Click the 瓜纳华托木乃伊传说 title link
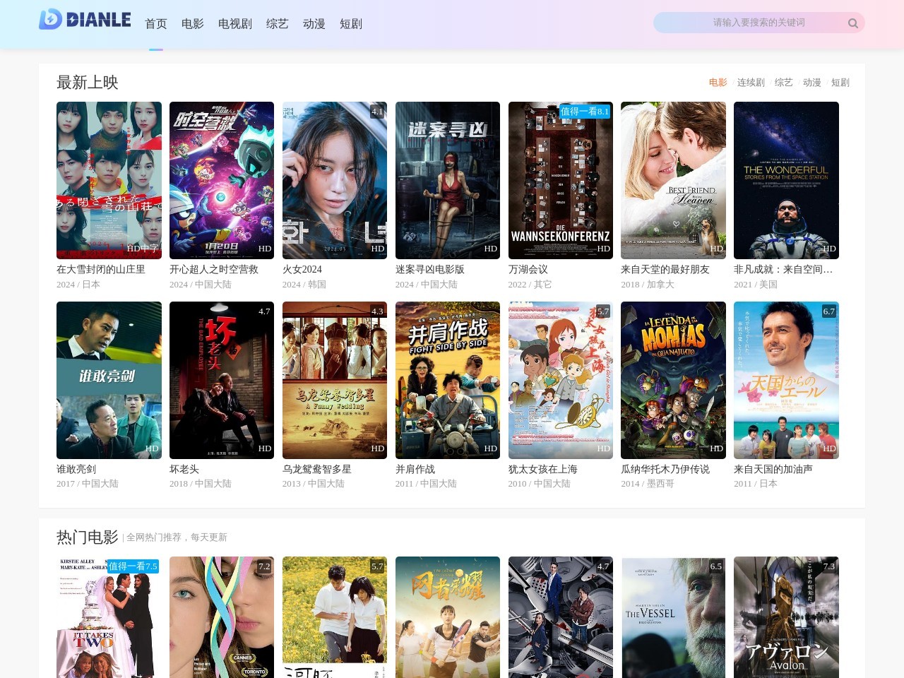This screenshot has height=678, width=904. tap(665, 469)
